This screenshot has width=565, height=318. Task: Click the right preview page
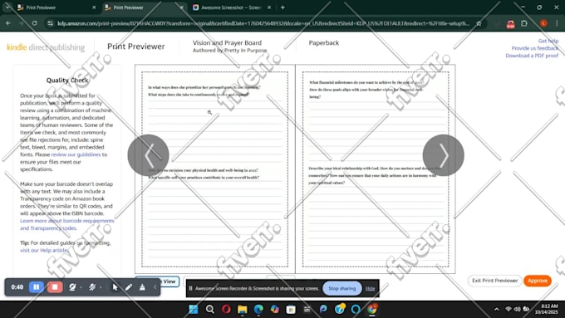376,169
